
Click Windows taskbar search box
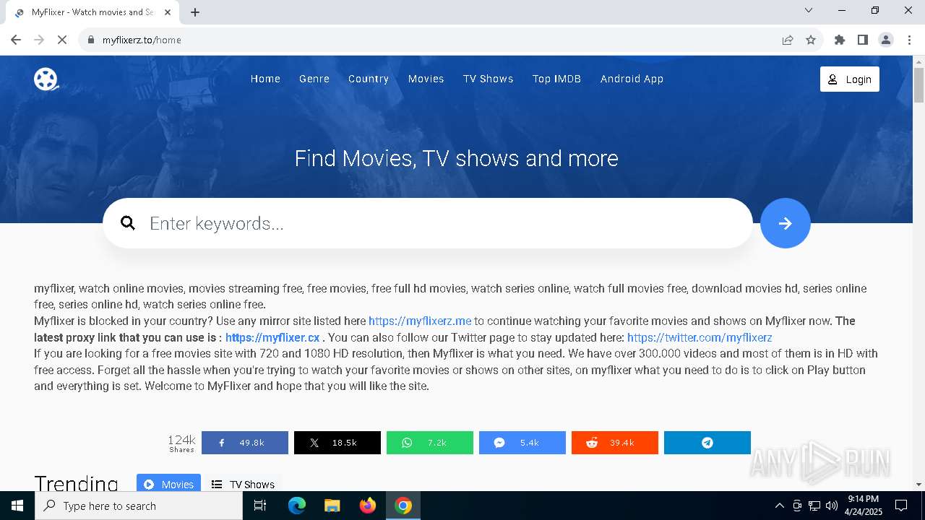click(139, 506)
